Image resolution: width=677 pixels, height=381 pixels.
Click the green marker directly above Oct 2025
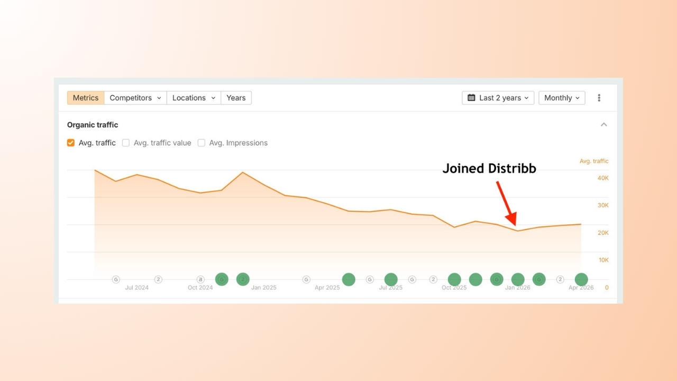[454, 279]
